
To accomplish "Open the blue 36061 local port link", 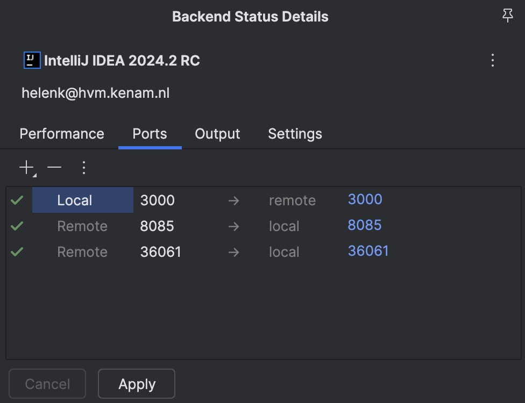I will (368, 251).
